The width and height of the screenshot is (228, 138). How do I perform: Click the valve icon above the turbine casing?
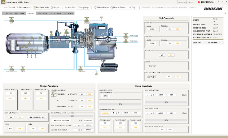[x=87, y=20]
